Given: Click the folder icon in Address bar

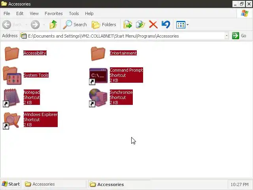Looking at the screenshot, I should coord(24,36).
